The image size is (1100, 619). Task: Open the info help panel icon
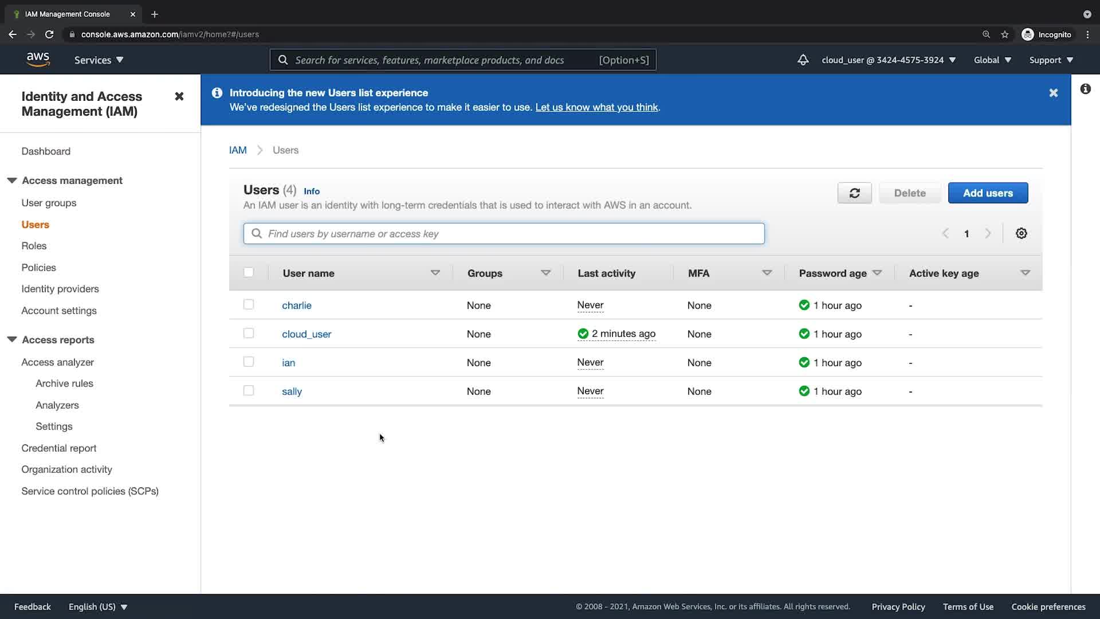coord(1085,89)
